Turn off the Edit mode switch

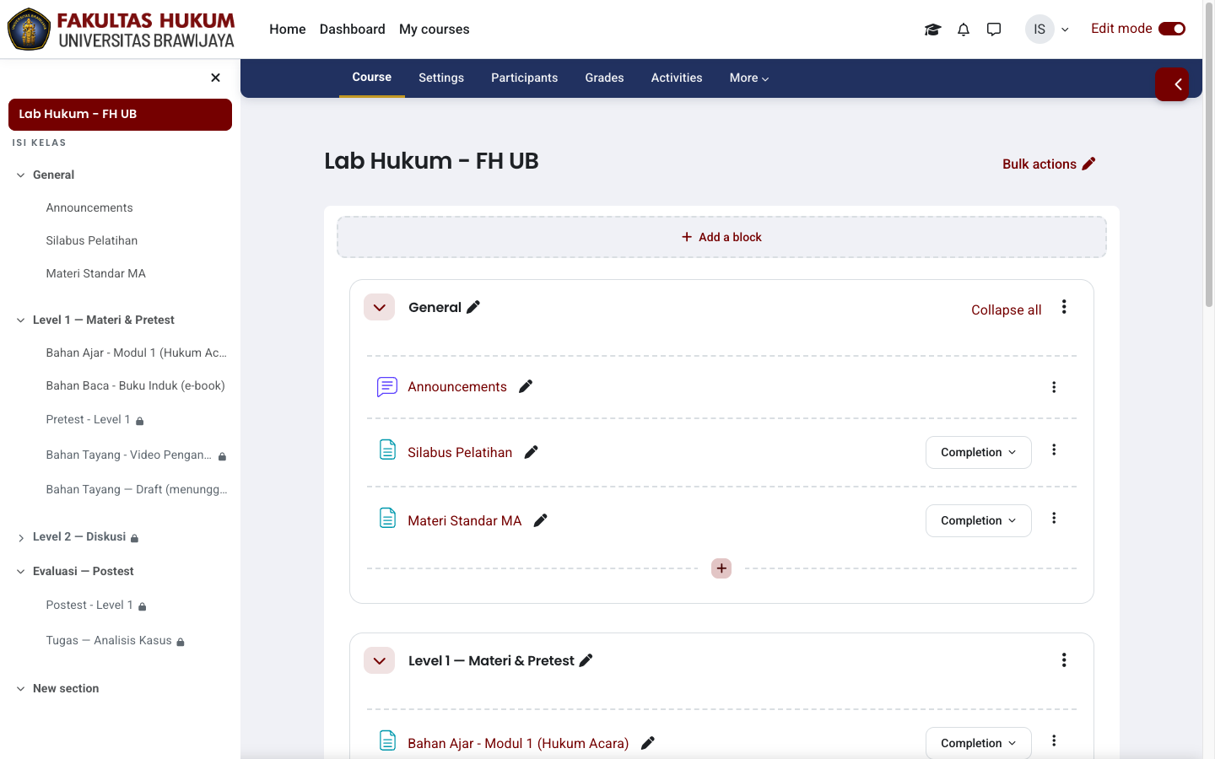click(1172, 29)
